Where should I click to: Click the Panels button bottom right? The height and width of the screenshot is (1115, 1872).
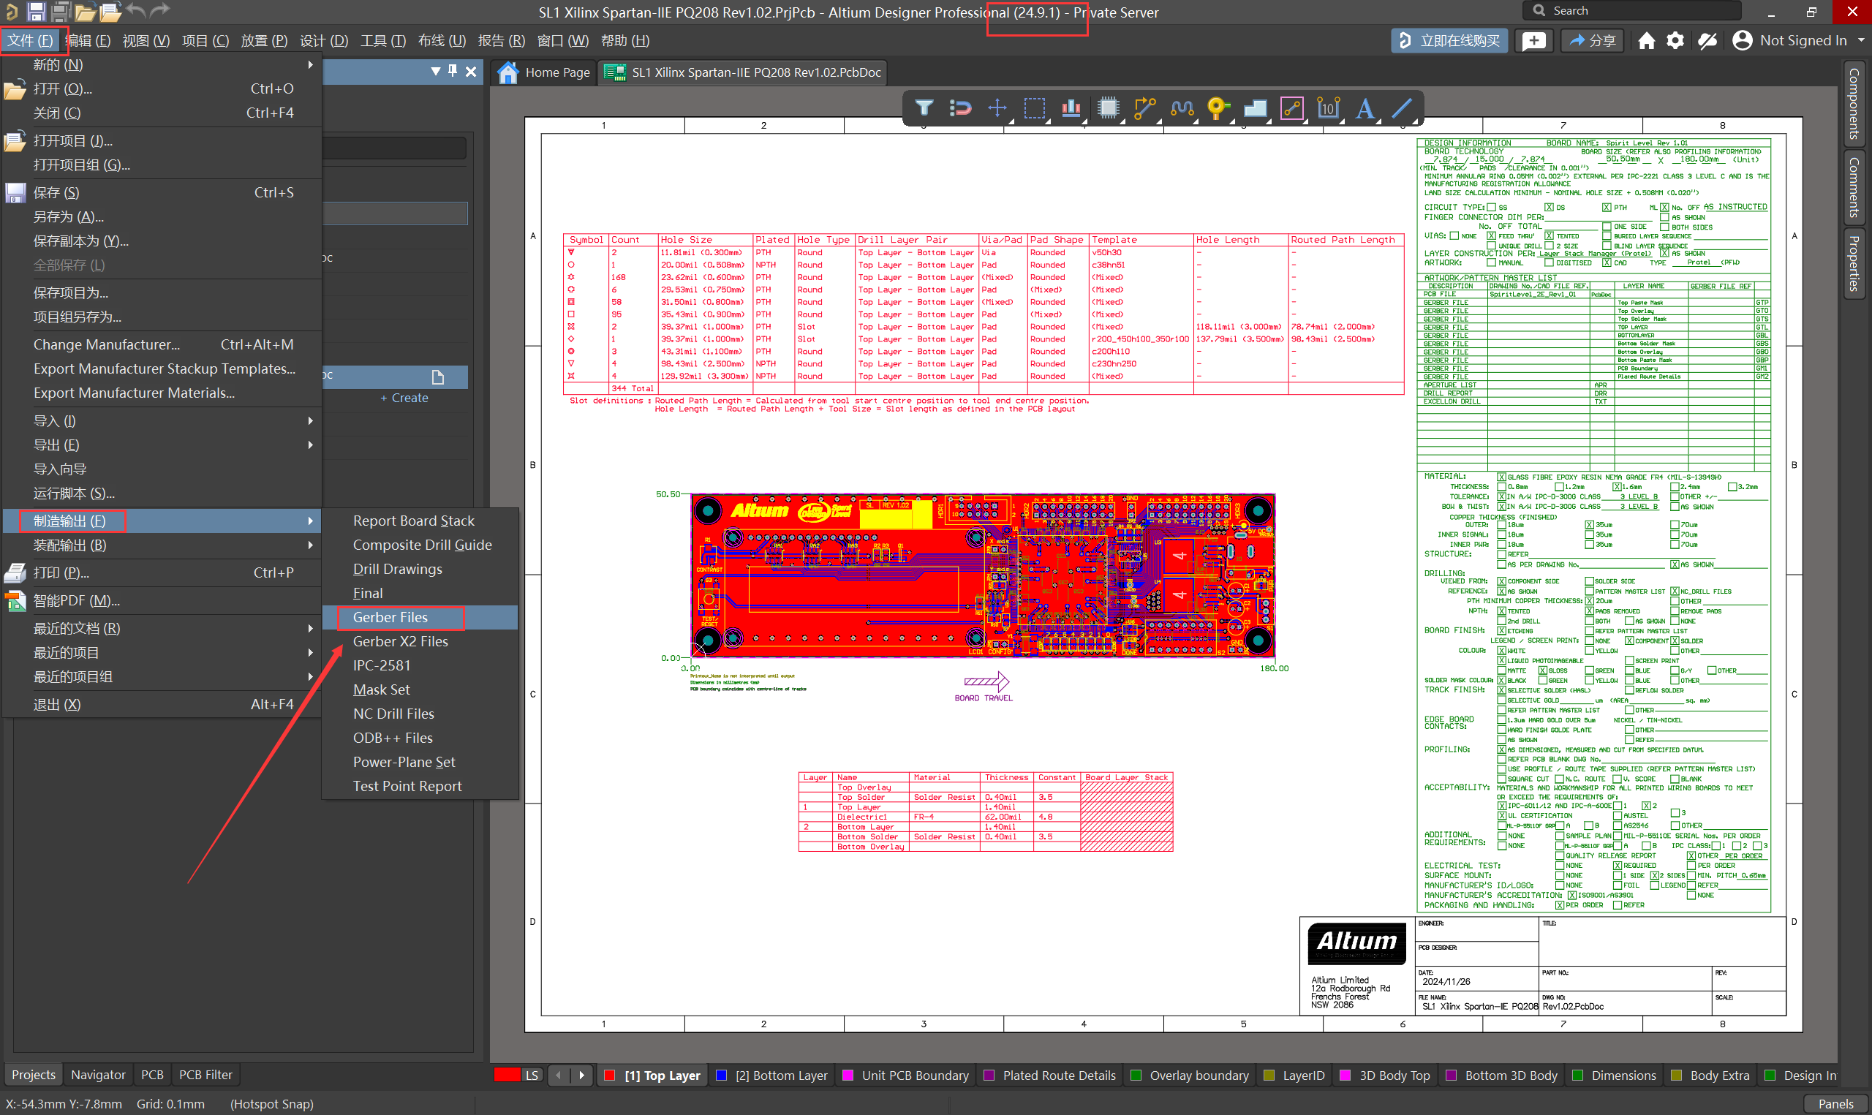pos(1837,1104)
